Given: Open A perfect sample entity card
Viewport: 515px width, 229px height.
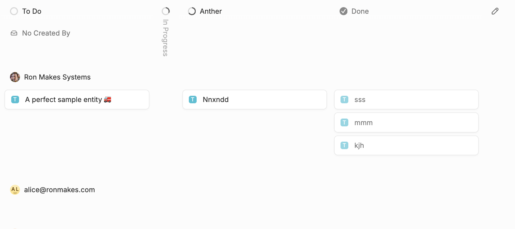Looking at the screenshot, I should click(76, 100).
